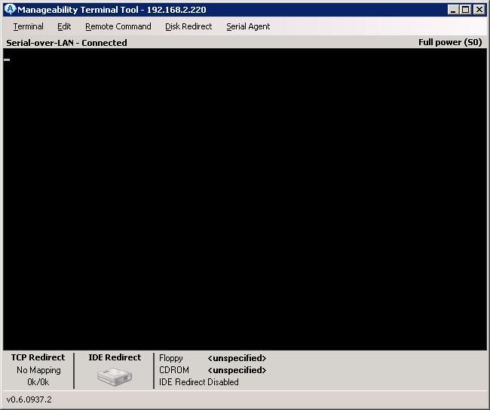Viewport: 490px width, 410px height.
Task: Open the Edit menu
Action: [x=64, y=26]
